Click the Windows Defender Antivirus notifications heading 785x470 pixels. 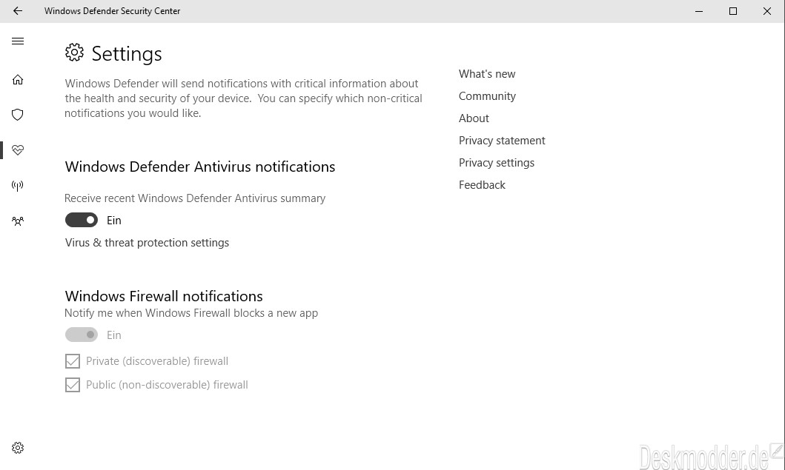tap(199, 167)
